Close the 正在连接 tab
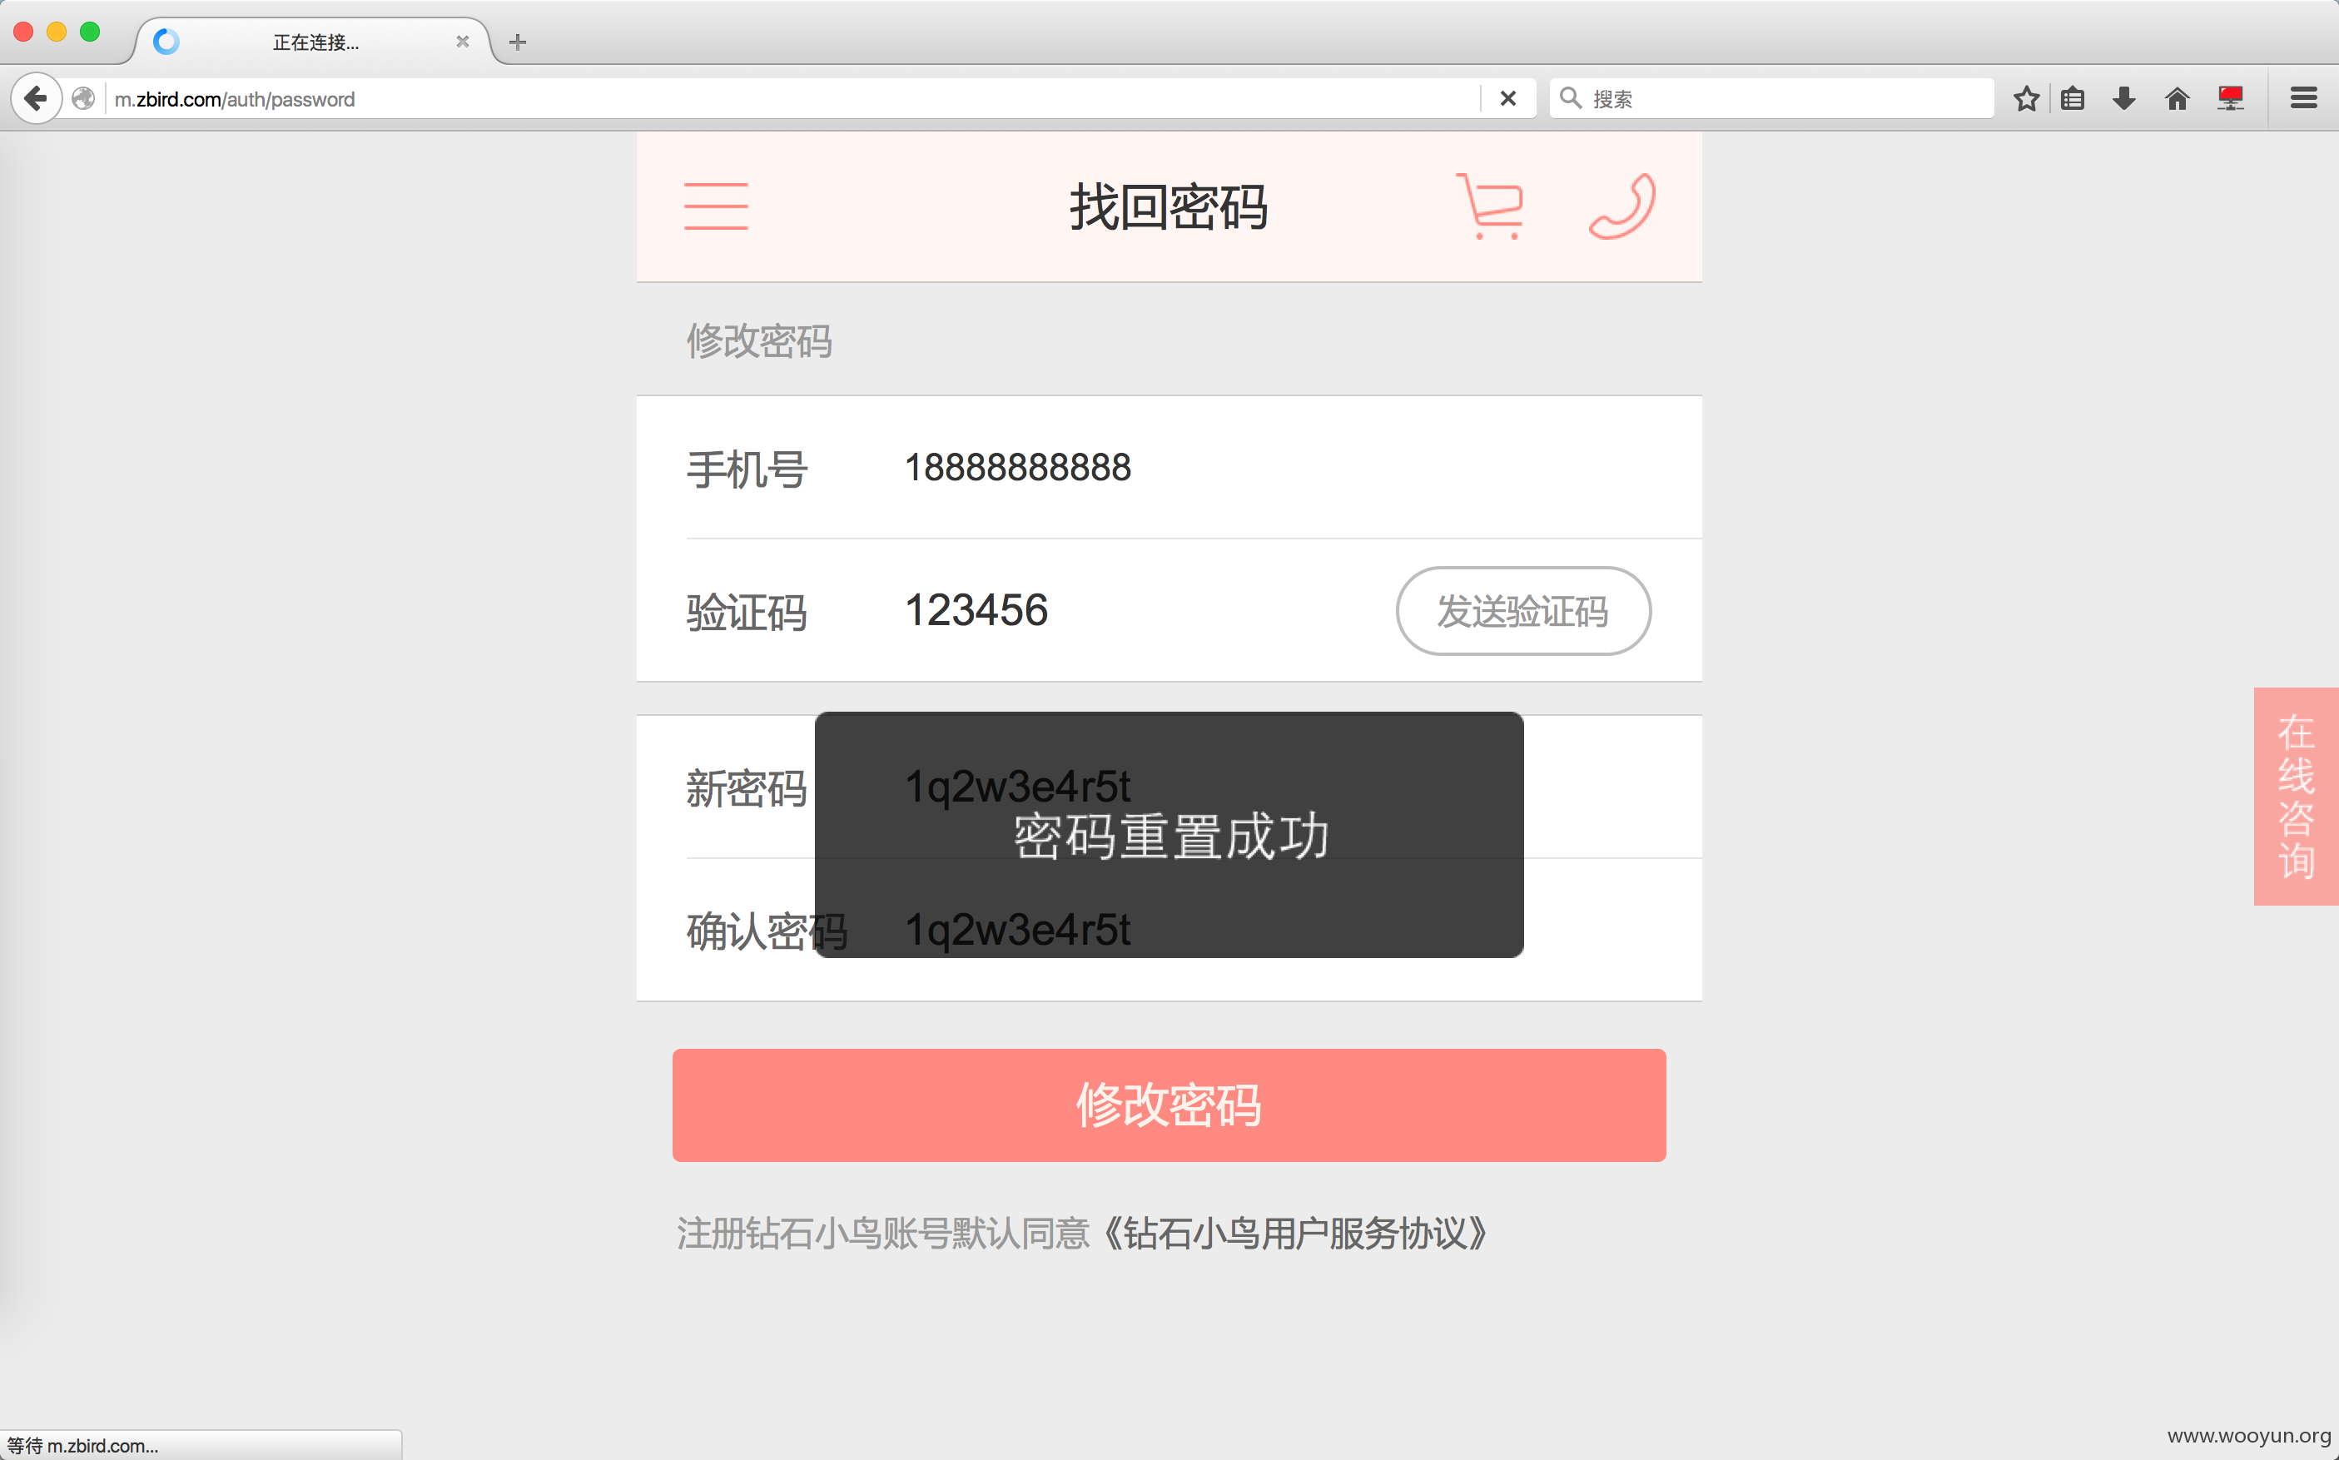The image size is (2339, 1460). (x=463, y=42)
